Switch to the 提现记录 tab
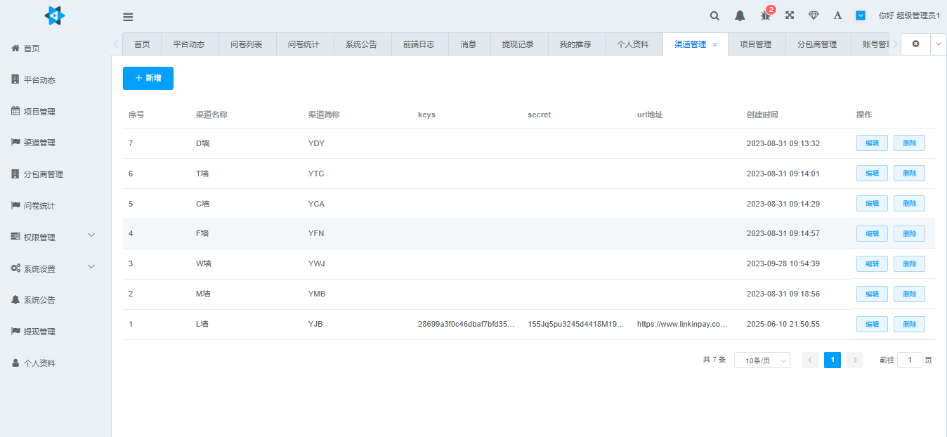The height and width of the screenshot is (437, 947). 518,44
